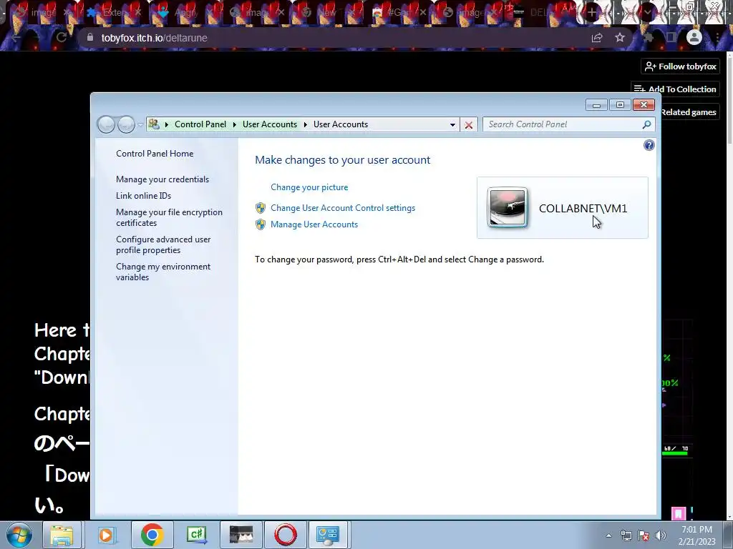This screenshot has width=733, height=549.
Task: Click the Control Panel back arrow button
Action: (x=106, y=124)
